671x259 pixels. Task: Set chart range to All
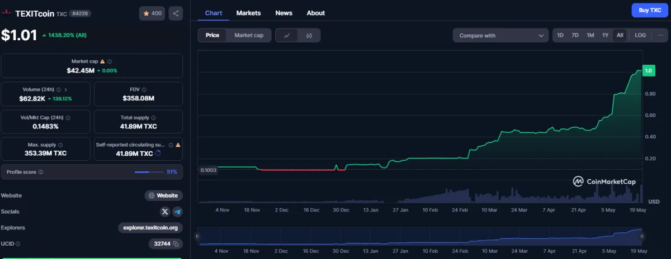click(x=620, y=35)
